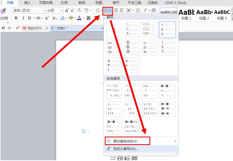Choose the 1) 2) 3) numbering style
233x161 pixels.
(150, 47)
